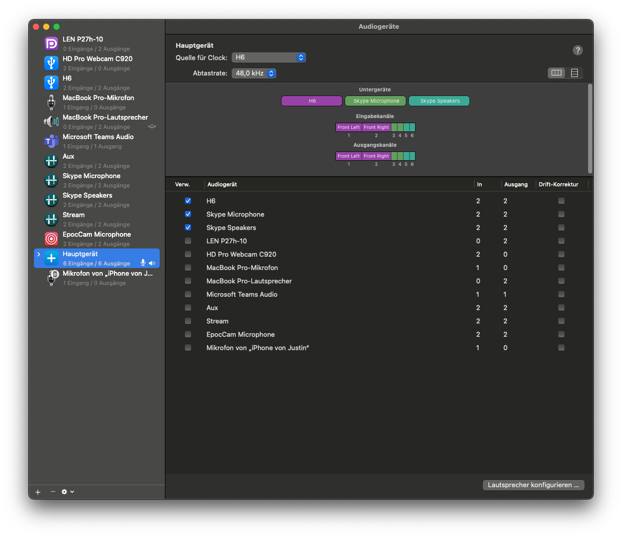This screenshot has height=537, width=622.
Task: Select the Mikrofon von iPhone von Justin row
Action: tap(379, 348)
